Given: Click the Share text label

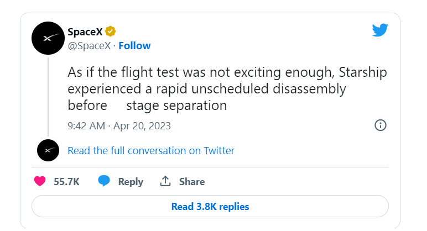Looking at the screenshot, I should click(192, 181).
